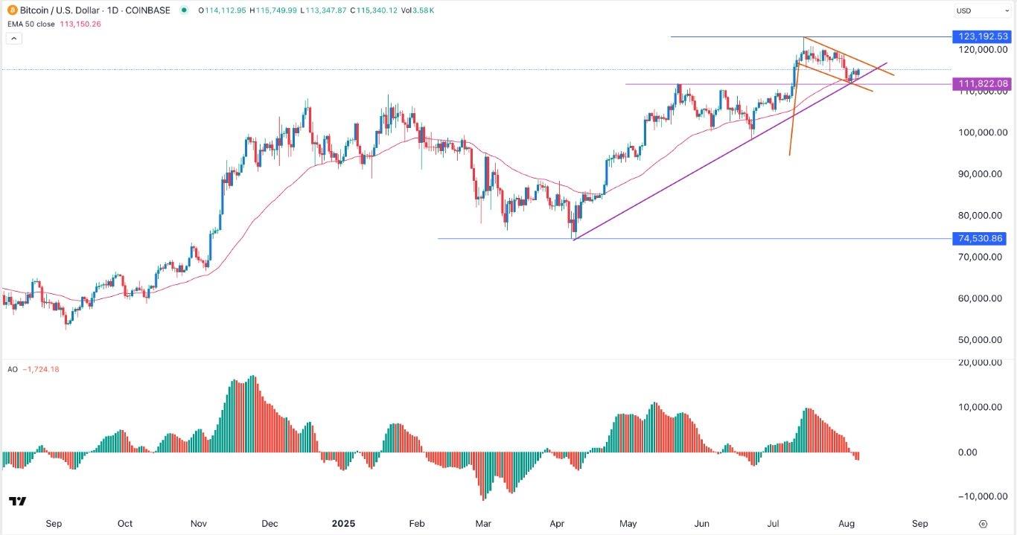Click the green market status indicator
The image size is (1017, 535).
click(184, 10)
